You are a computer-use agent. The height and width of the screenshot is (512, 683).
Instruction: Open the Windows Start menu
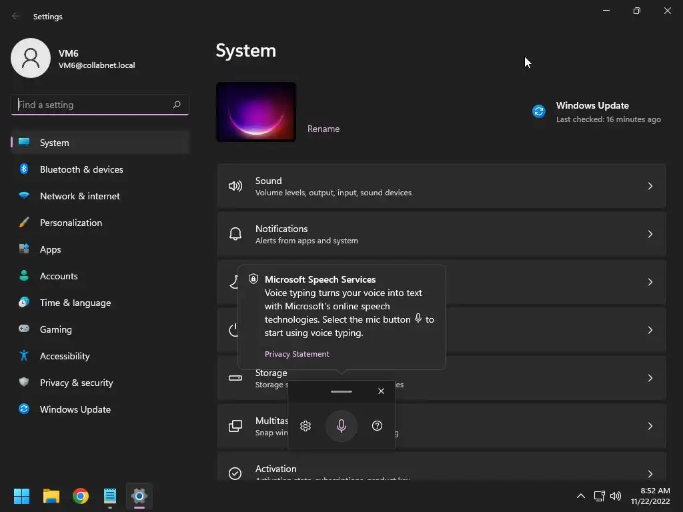click(x=21, y=496)
